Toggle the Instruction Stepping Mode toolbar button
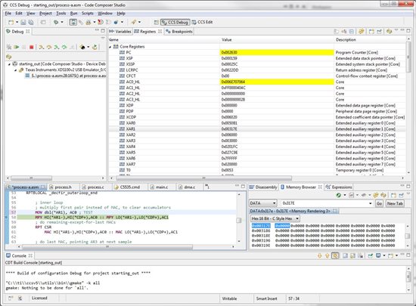Screen dimensions: 416x306 [73, 22]
